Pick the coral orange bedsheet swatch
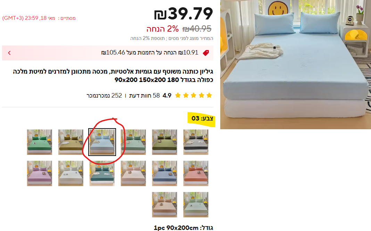This screenshot has width=371, height=231. coord(196,173)
